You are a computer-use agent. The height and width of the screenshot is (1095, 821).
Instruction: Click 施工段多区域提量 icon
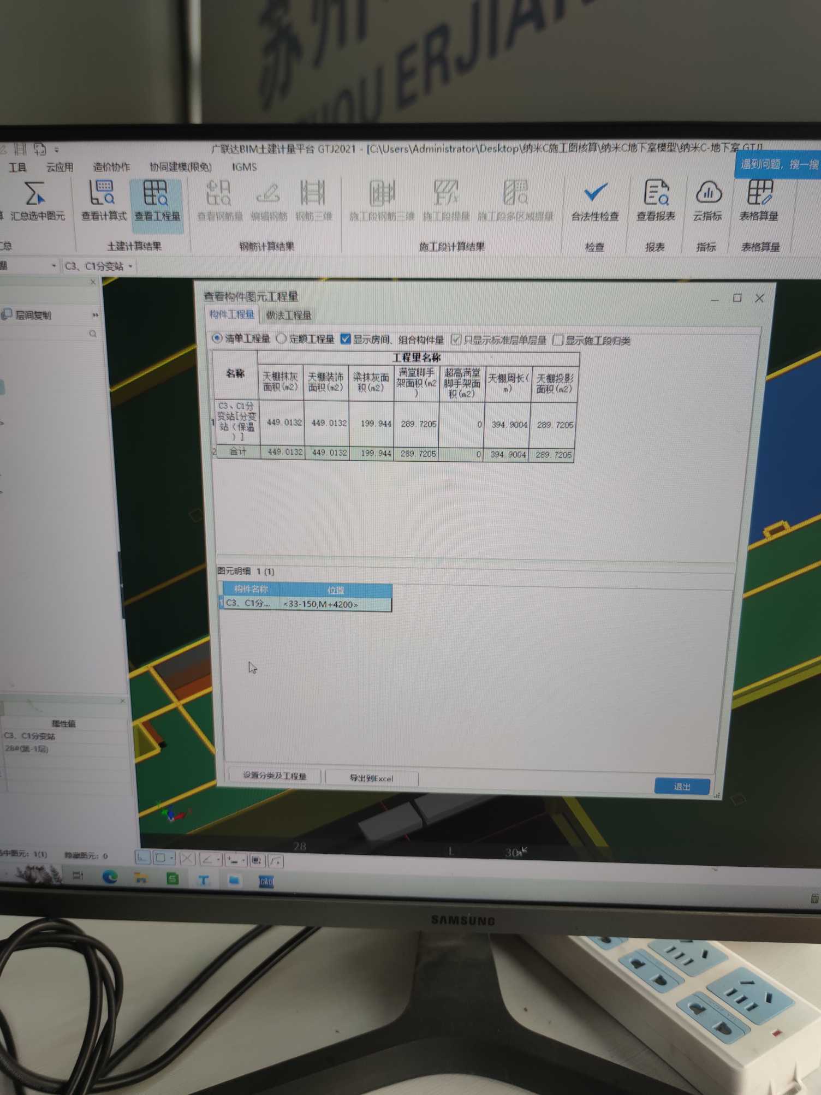point(515,194)
